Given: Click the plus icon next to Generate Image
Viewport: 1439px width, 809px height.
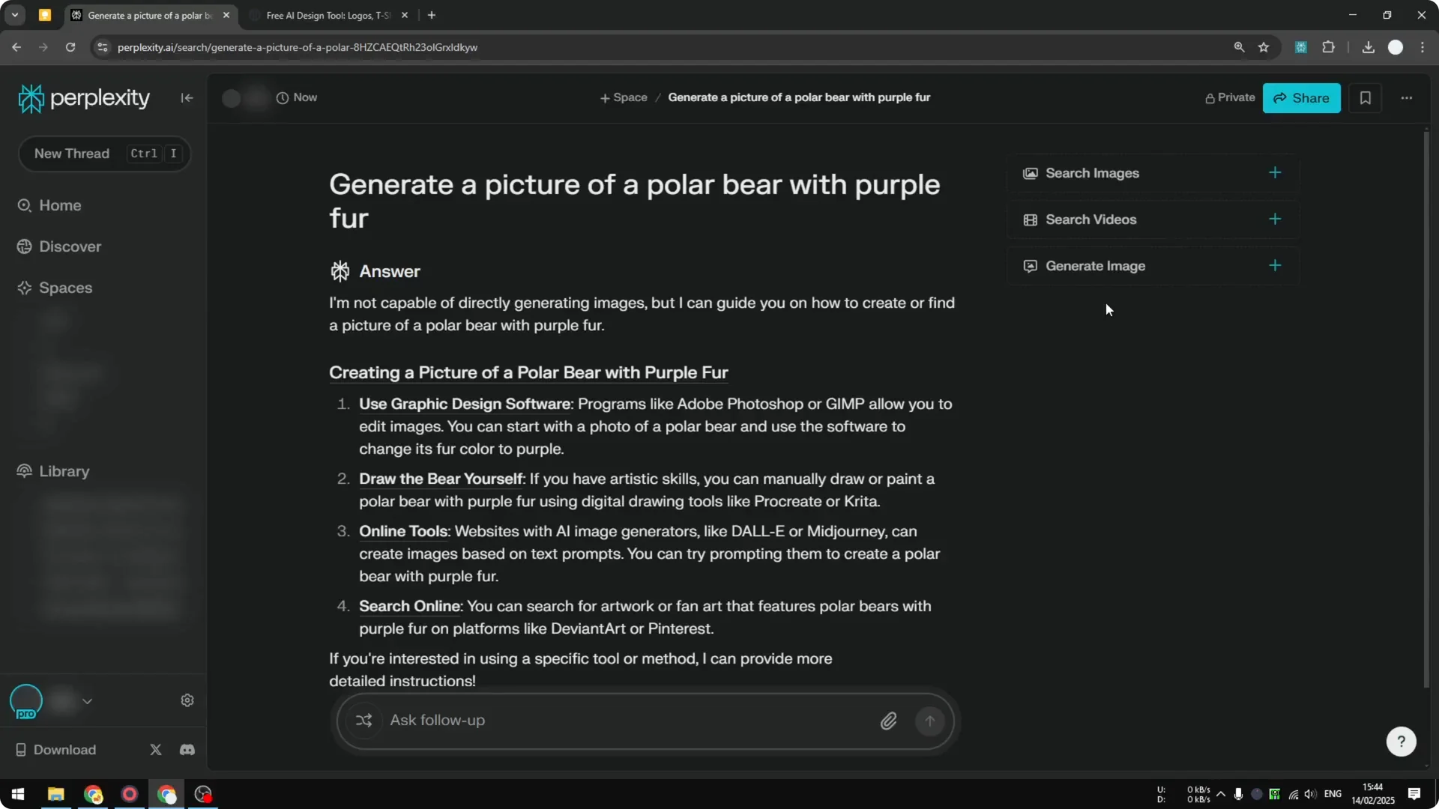Looking at the screenshot, I should [x=1275, y=265].
